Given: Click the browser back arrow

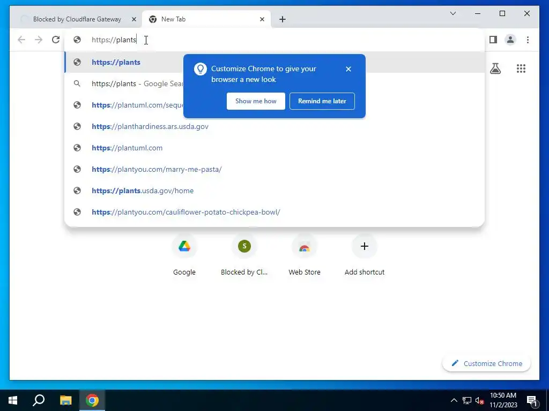Looking at the screenshot, I should point(21,40).
